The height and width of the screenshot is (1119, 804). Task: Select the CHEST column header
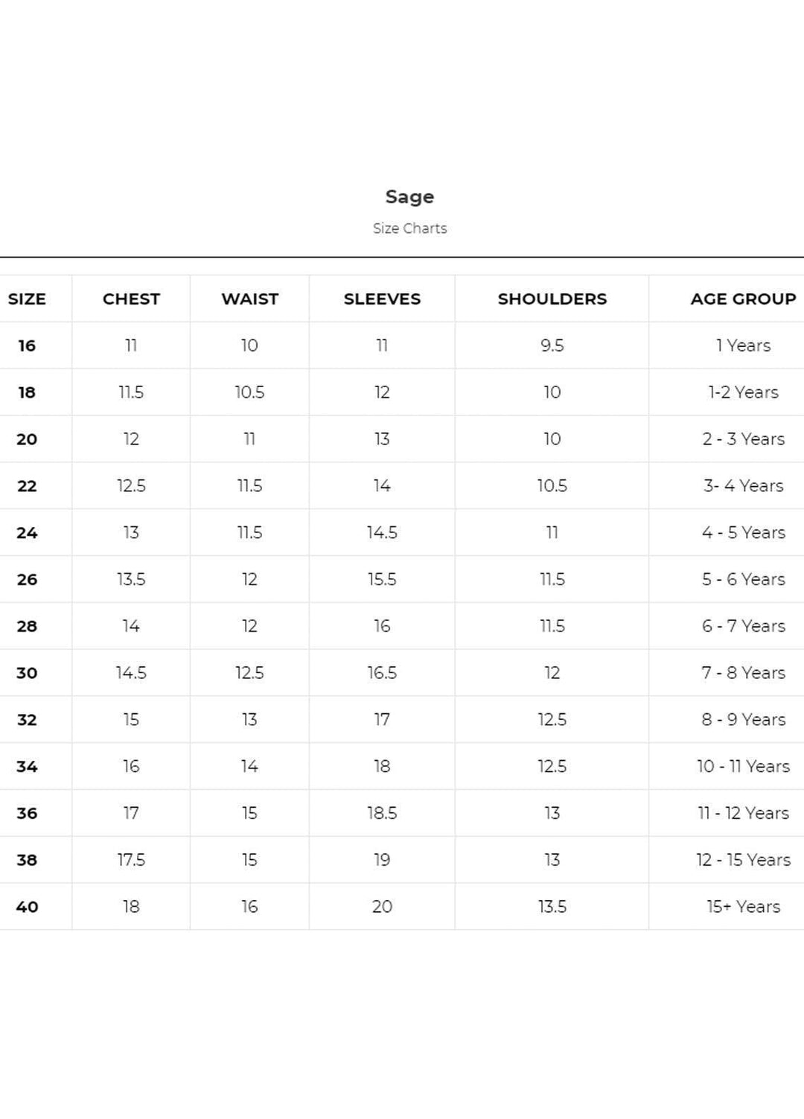131,299
